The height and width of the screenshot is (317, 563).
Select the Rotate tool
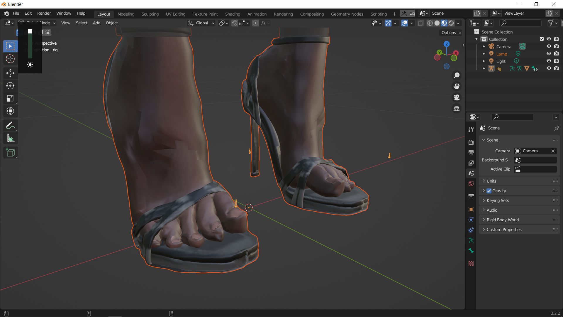(x=10, y=86)
